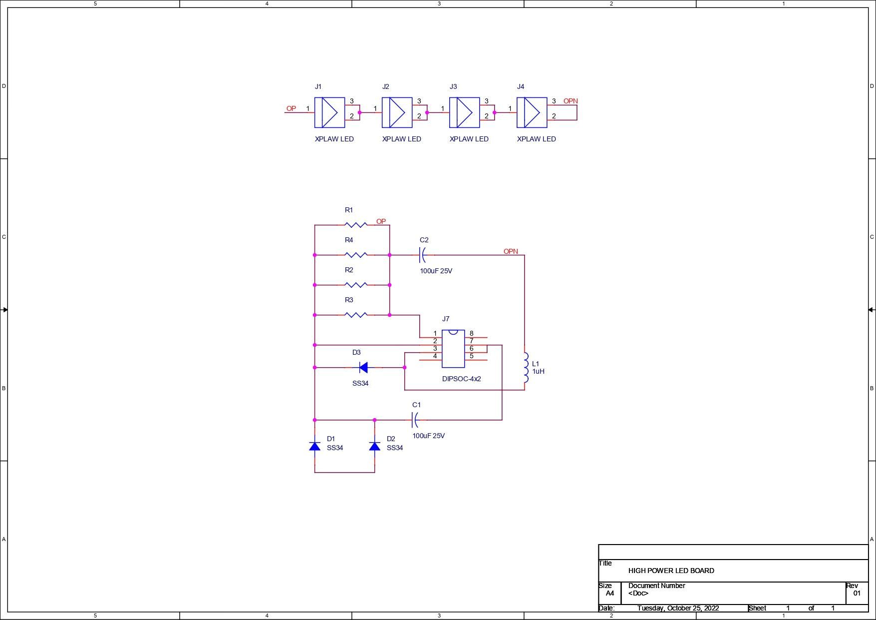
Task: Select resistor R3
Action: [x=355, y=315]
